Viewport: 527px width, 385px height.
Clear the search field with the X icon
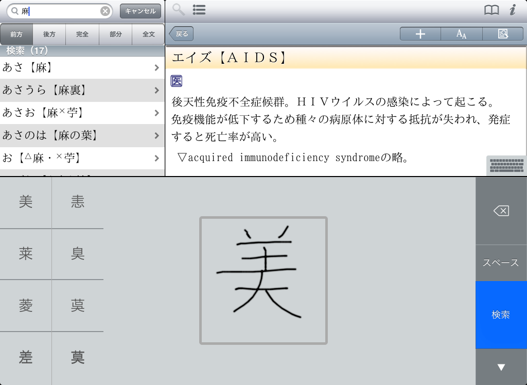coord(105,11)
